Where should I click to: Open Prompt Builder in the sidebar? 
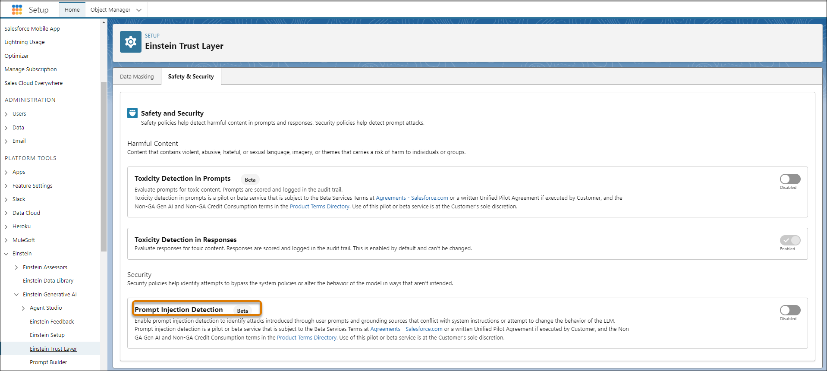coord(48,362)
